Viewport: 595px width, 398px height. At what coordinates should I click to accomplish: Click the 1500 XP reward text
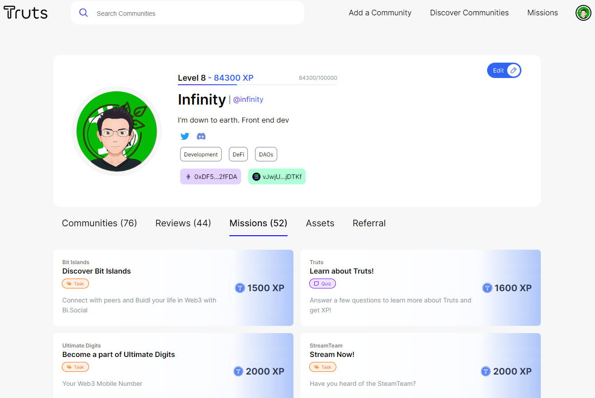(x=266, y=288)
